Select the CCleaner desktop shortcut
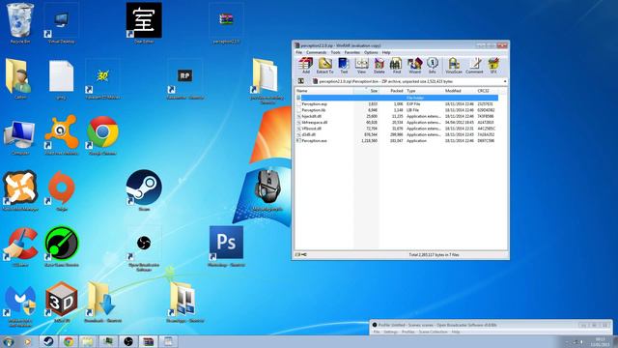 tap(20, 247)
